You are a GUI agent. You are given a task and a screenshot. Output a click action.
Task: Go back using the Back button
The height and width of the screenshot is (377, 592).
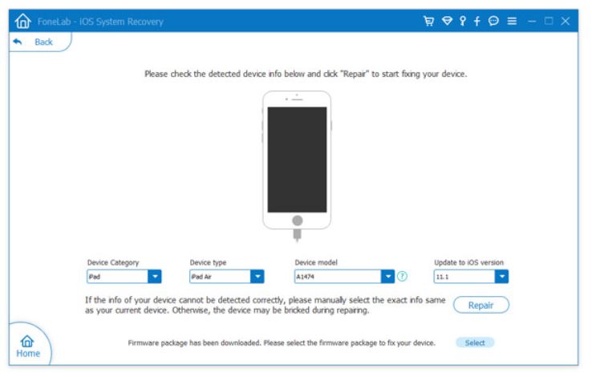[40, 42]
